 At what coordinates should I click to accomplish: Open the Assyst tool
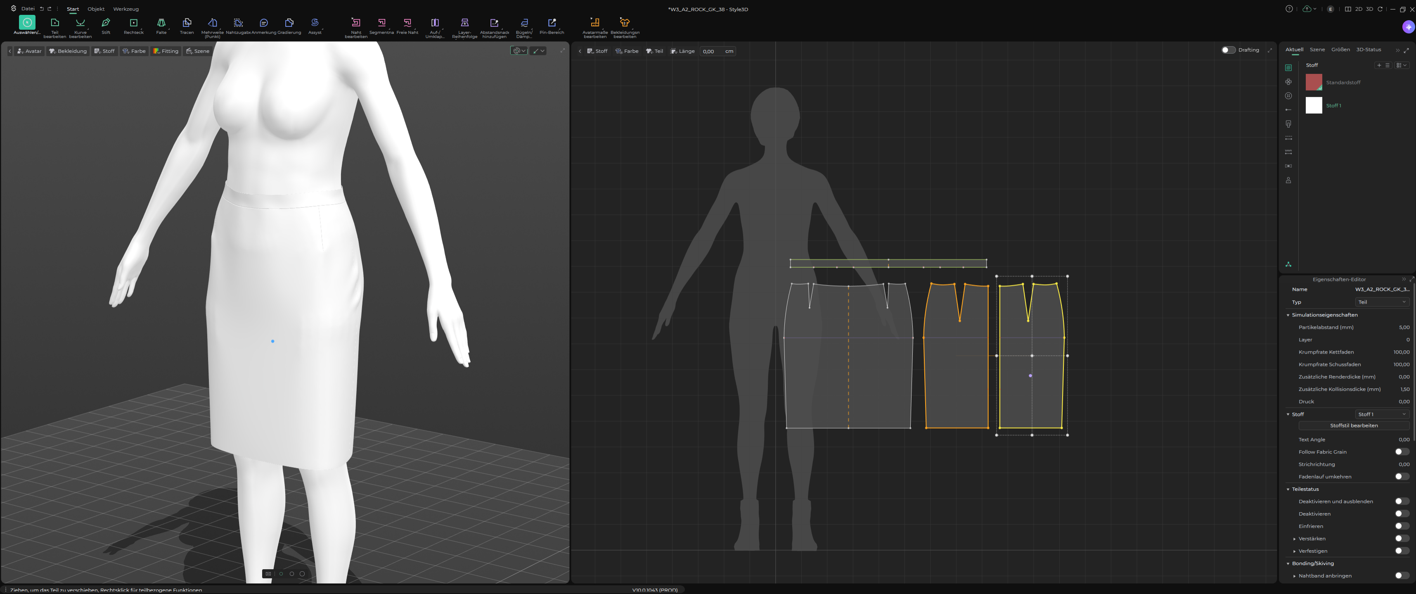[x=315, y=25]
